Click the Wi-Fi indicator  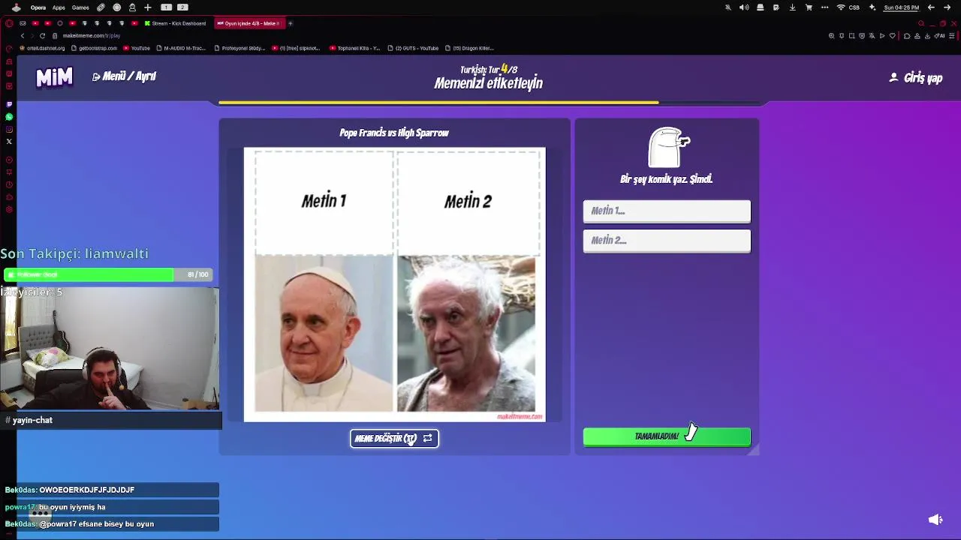[x=841, y=7]
